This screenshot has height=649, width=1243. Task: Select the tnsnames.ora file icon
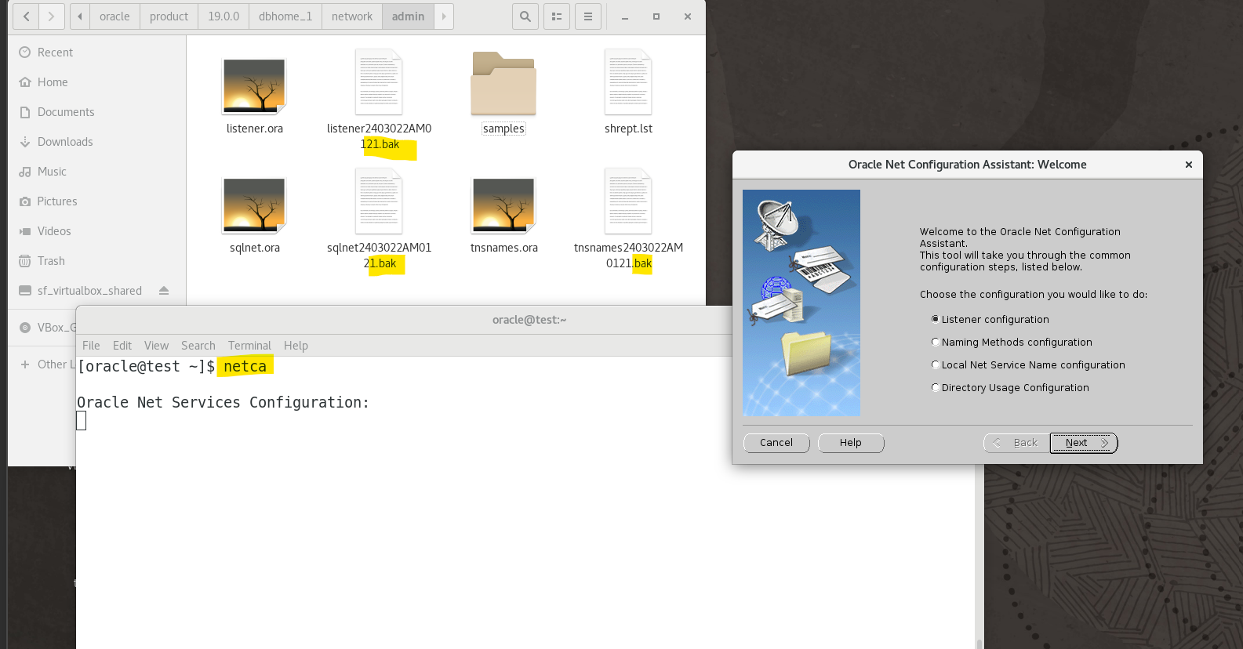tap(503, 205)
